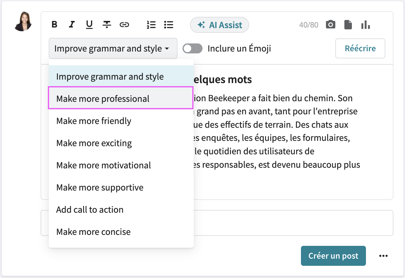Create a bulleted list
Viewport: 405px width, 278px height.
169,25
